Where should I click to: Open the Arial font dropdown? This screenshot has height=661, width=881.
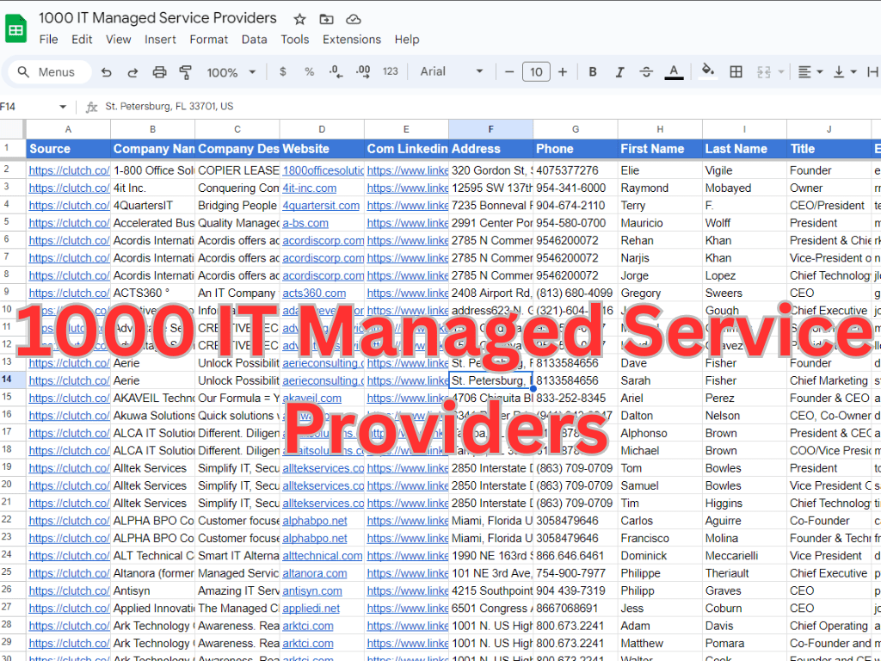pos(452,72)
